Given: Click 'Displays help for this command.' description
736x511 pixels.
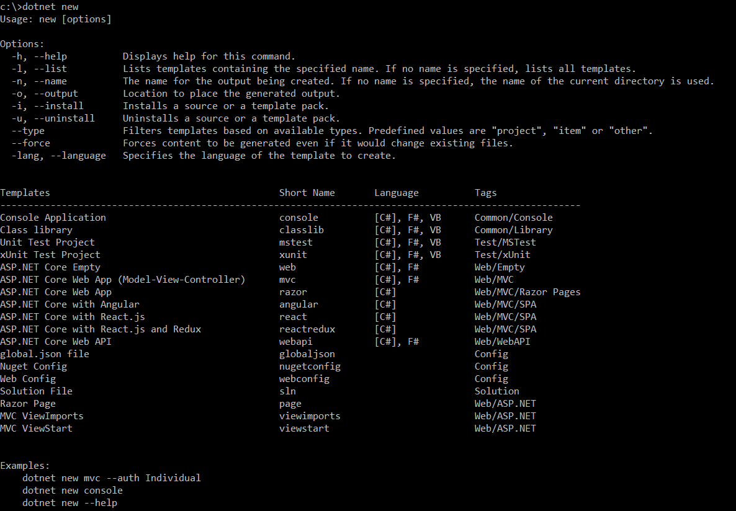Looking at the screenshot, I should click(209, 56).
